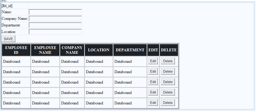The width and height of the screenshot is (256, 112).
Task: Click the LOCATION column header
Action: (99, 50)
